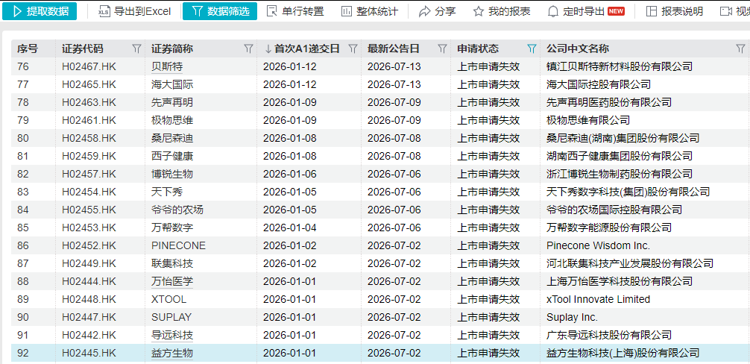Open 益方生物 security link
This screenshot has width=750, height=364.
[x=172, y=353]
